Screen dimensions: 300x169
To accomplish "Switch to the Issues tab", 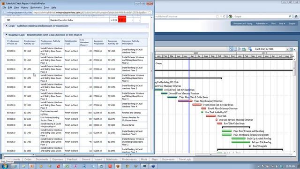I will 98,159.
